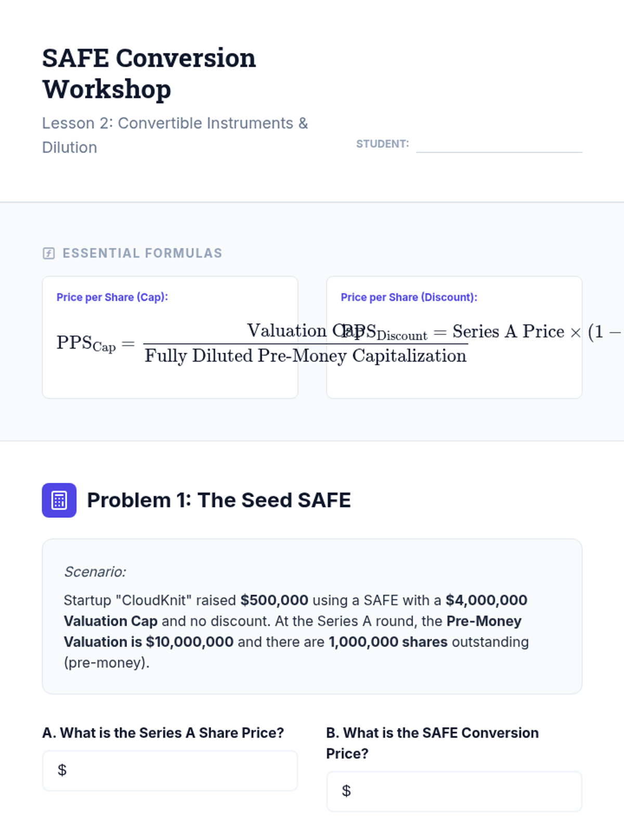
Task: Click the STUDENT: label
Action: point(382,144)
